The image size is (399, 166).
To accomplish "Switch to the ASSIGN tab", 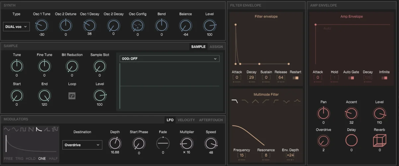I will point(216,47).
